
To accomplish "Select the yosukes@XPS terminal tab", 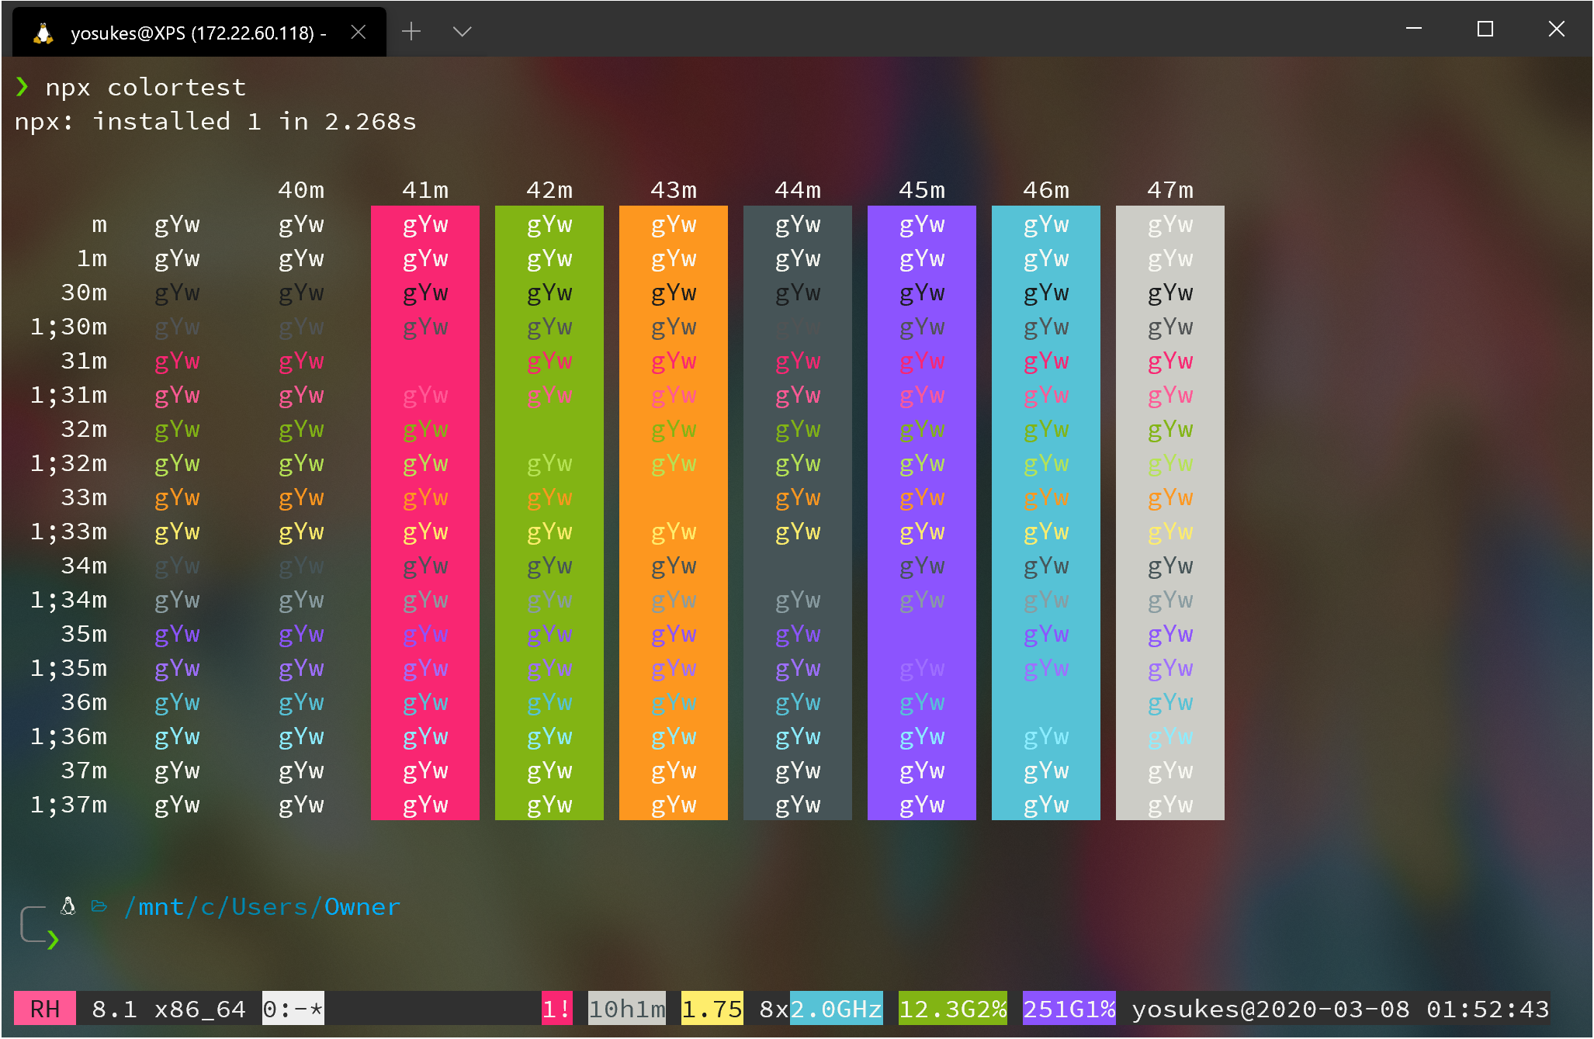I will coord(198,33).
